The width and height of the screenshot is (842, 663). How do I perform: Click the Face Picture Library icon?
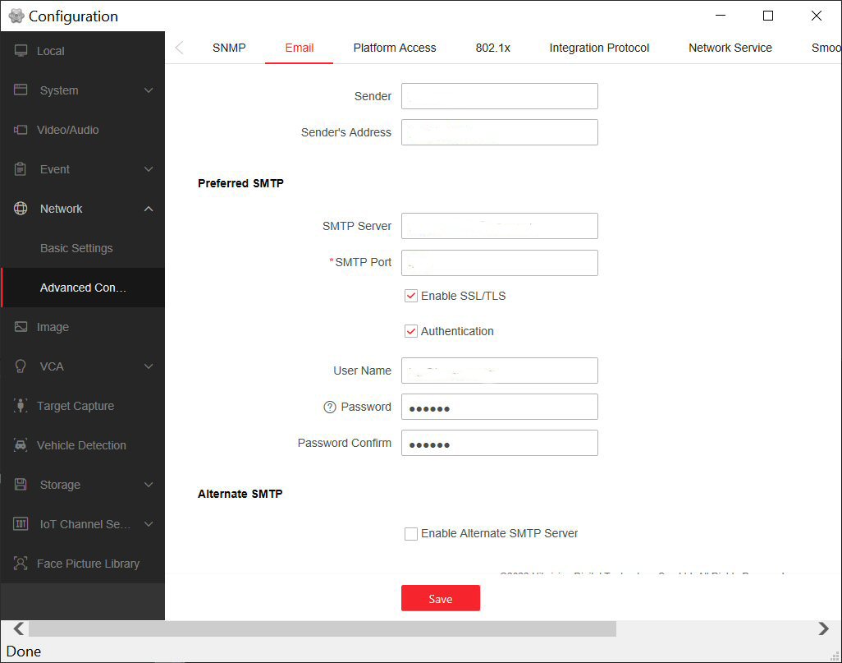pos(21,564)
